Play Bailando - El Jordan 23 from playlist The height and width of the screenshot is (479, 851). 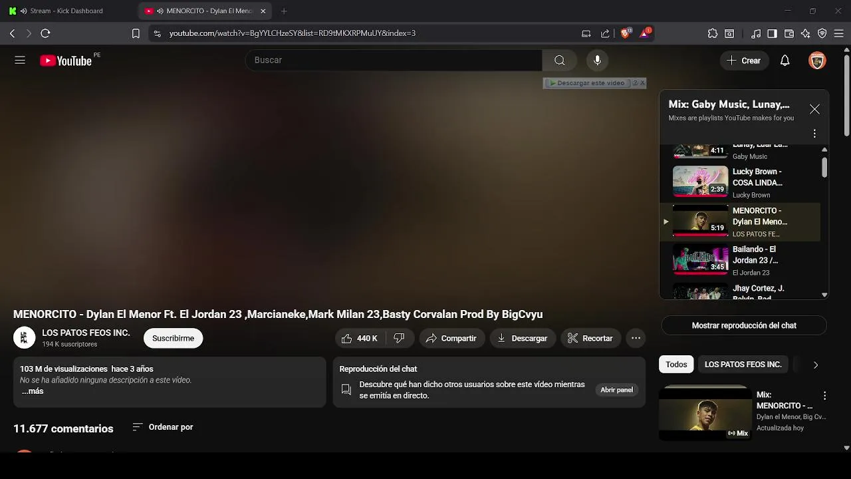pos(740,260)
